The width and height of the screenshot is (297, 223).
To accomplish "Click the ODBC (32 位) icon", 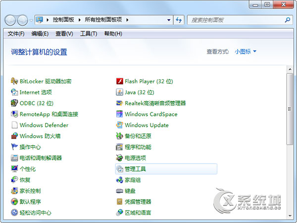I will tap(14, 103).
